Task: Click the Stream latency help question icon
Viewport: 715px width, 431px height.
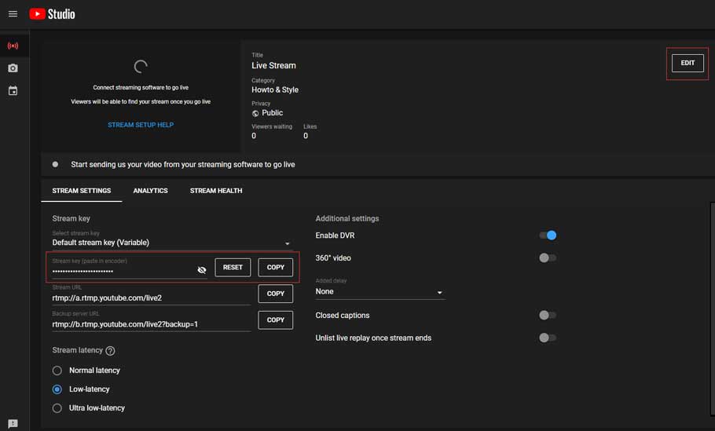Action: click(x=110, y=351)
